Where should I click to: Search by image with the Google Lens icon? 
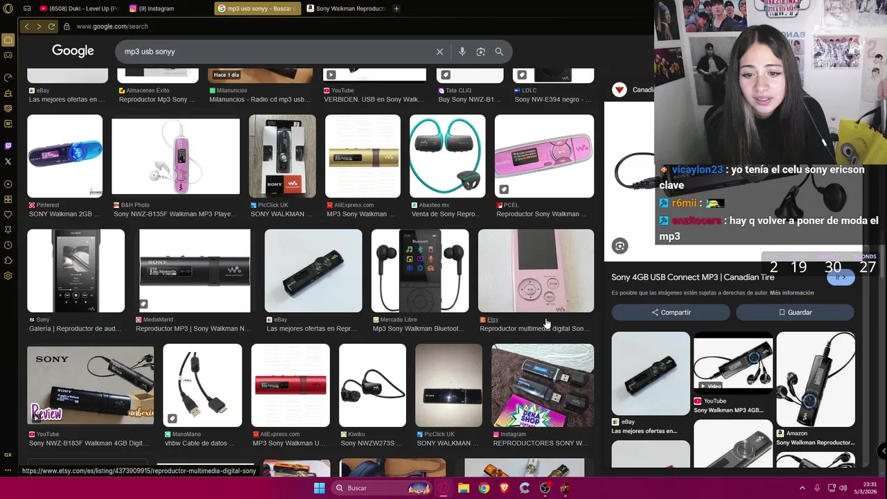click(480, 51)
